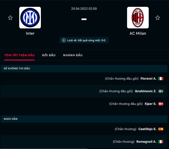Viewport: 169px width, 149px height.
Task: Click the AC Milan team name
Action: (x=138, y=33)
